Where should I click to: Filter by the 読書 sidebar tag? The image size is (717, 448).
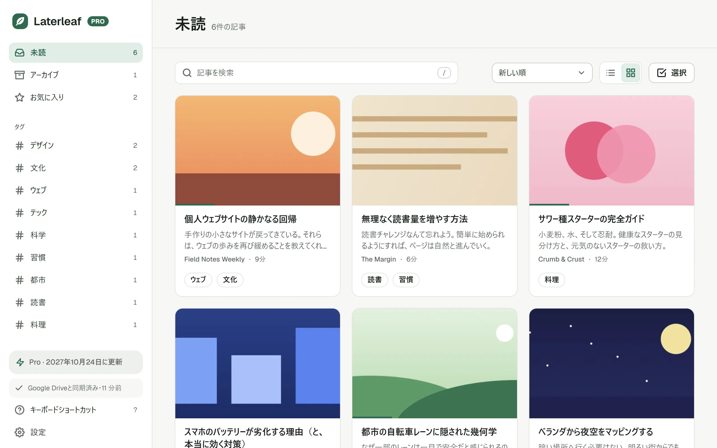point(76,302)
